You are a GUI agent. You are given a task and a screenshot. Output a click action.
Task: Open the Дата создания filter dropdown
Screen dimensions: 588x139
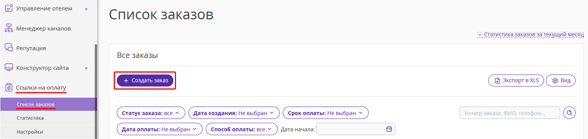[x=234, y=113]
